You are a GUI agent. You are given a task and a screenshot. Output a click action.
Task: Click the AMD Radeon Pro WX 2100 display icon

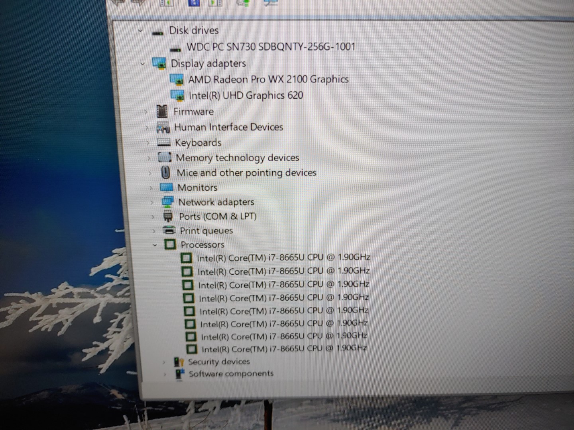click(177, 79)
